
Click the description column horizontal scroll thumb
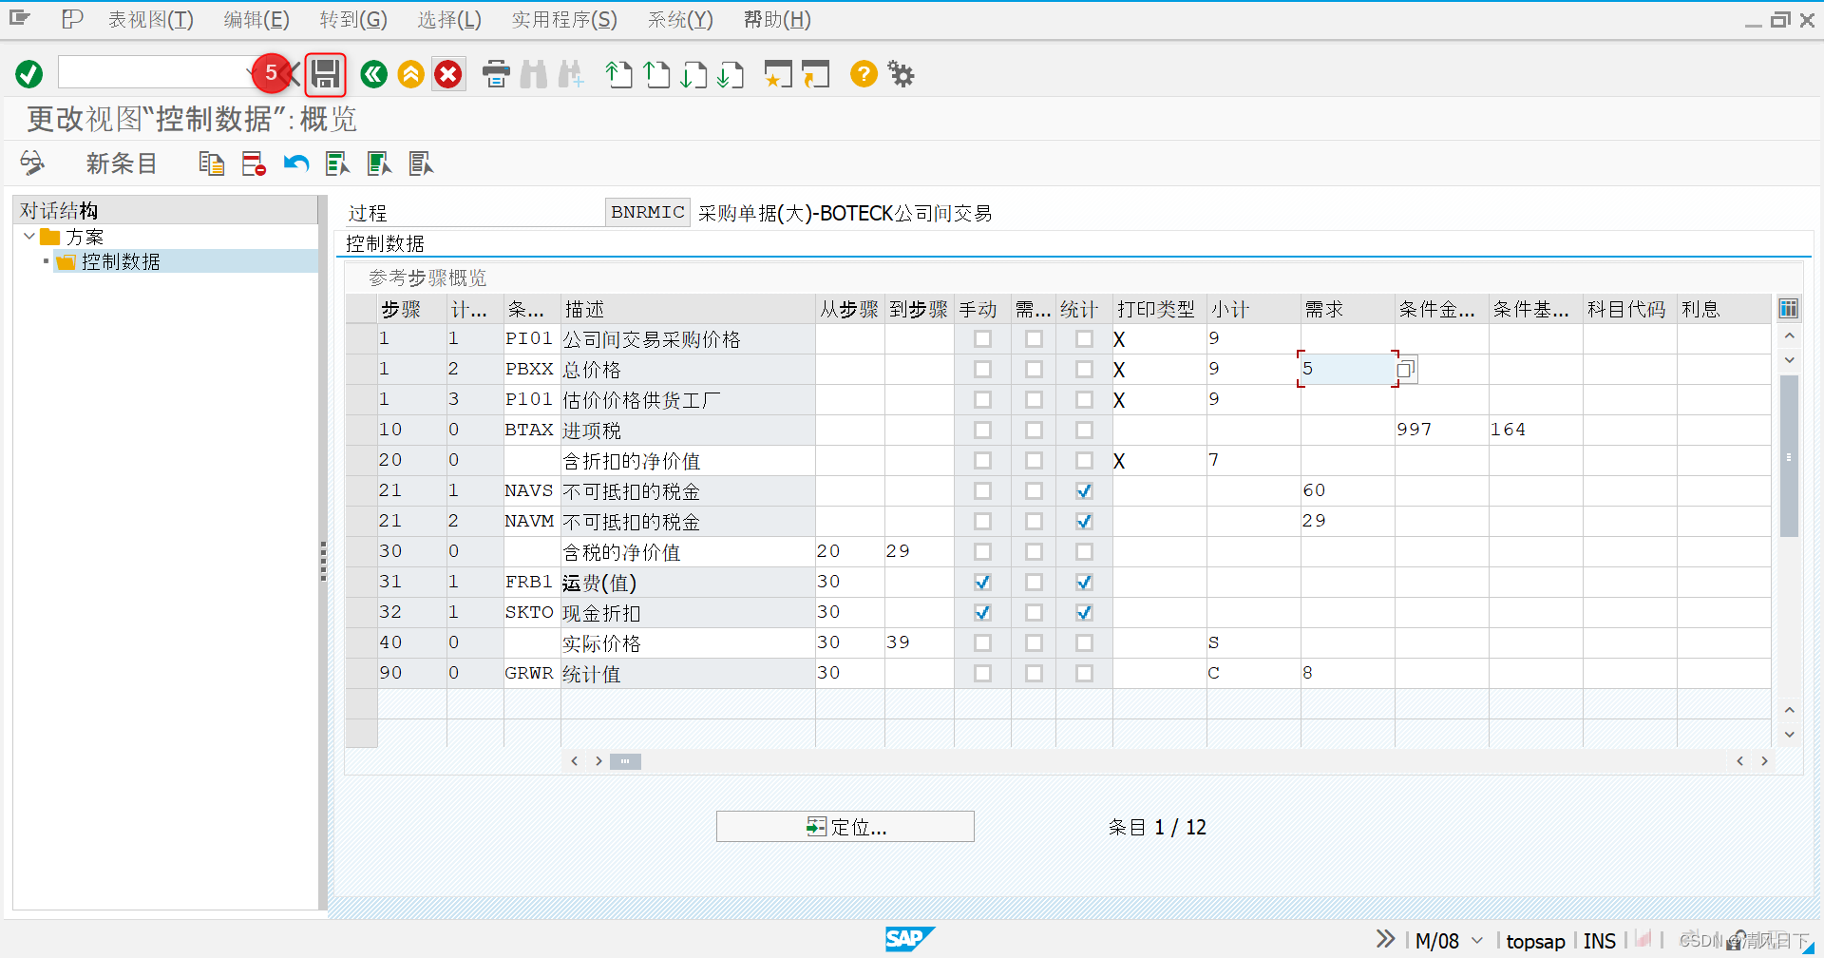pos(625,761)
